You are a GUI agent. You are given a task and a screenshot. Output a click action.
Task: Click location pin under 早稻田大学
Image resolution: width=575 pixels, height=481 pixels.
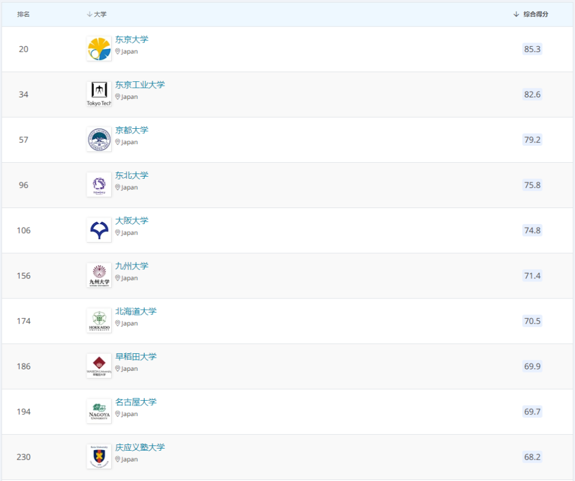(x=118, y=368)
